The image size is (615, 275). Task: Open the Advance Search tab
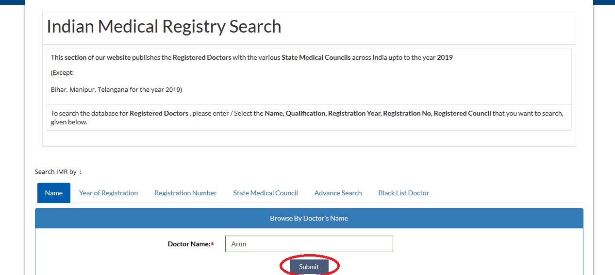(x=338, y=193)
